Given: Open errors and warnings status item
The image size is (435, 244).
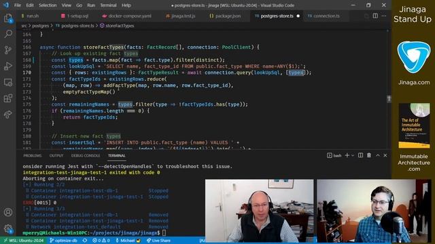Looking at the screenshot, I should pyautogui.click(x=101, y=241).
